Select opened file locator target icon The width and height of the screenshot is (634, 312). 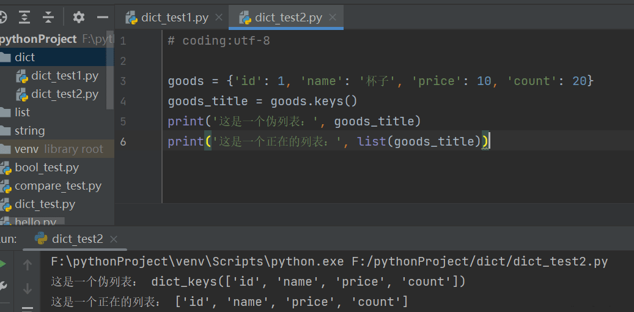tap(2, 17)
